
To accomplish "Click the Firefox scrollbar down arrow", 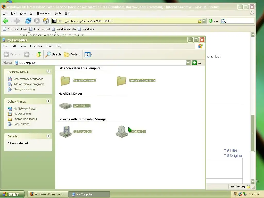I will click(x=253, y=181).
